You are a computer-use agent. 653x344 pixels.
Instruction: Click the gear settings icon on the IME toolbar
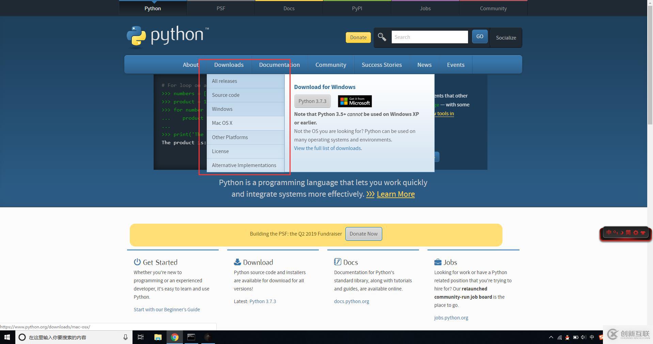[x=636, y=233]
